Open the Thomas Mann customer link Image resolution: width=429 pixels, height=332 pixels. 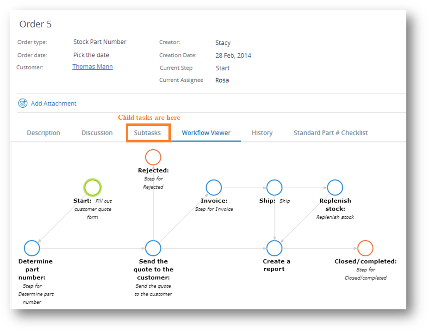pos(93,67)
